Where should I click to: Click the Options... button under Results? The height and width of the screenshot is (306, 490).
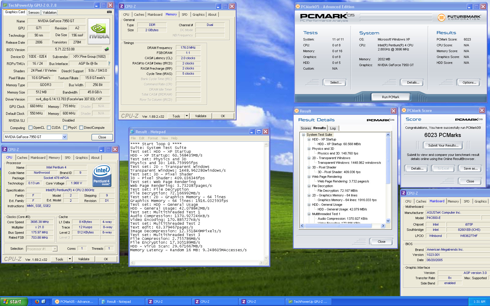tap(469, 82)
